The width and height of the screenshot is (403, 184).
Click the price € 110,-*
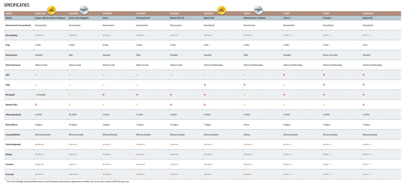(x=326, y=45)
